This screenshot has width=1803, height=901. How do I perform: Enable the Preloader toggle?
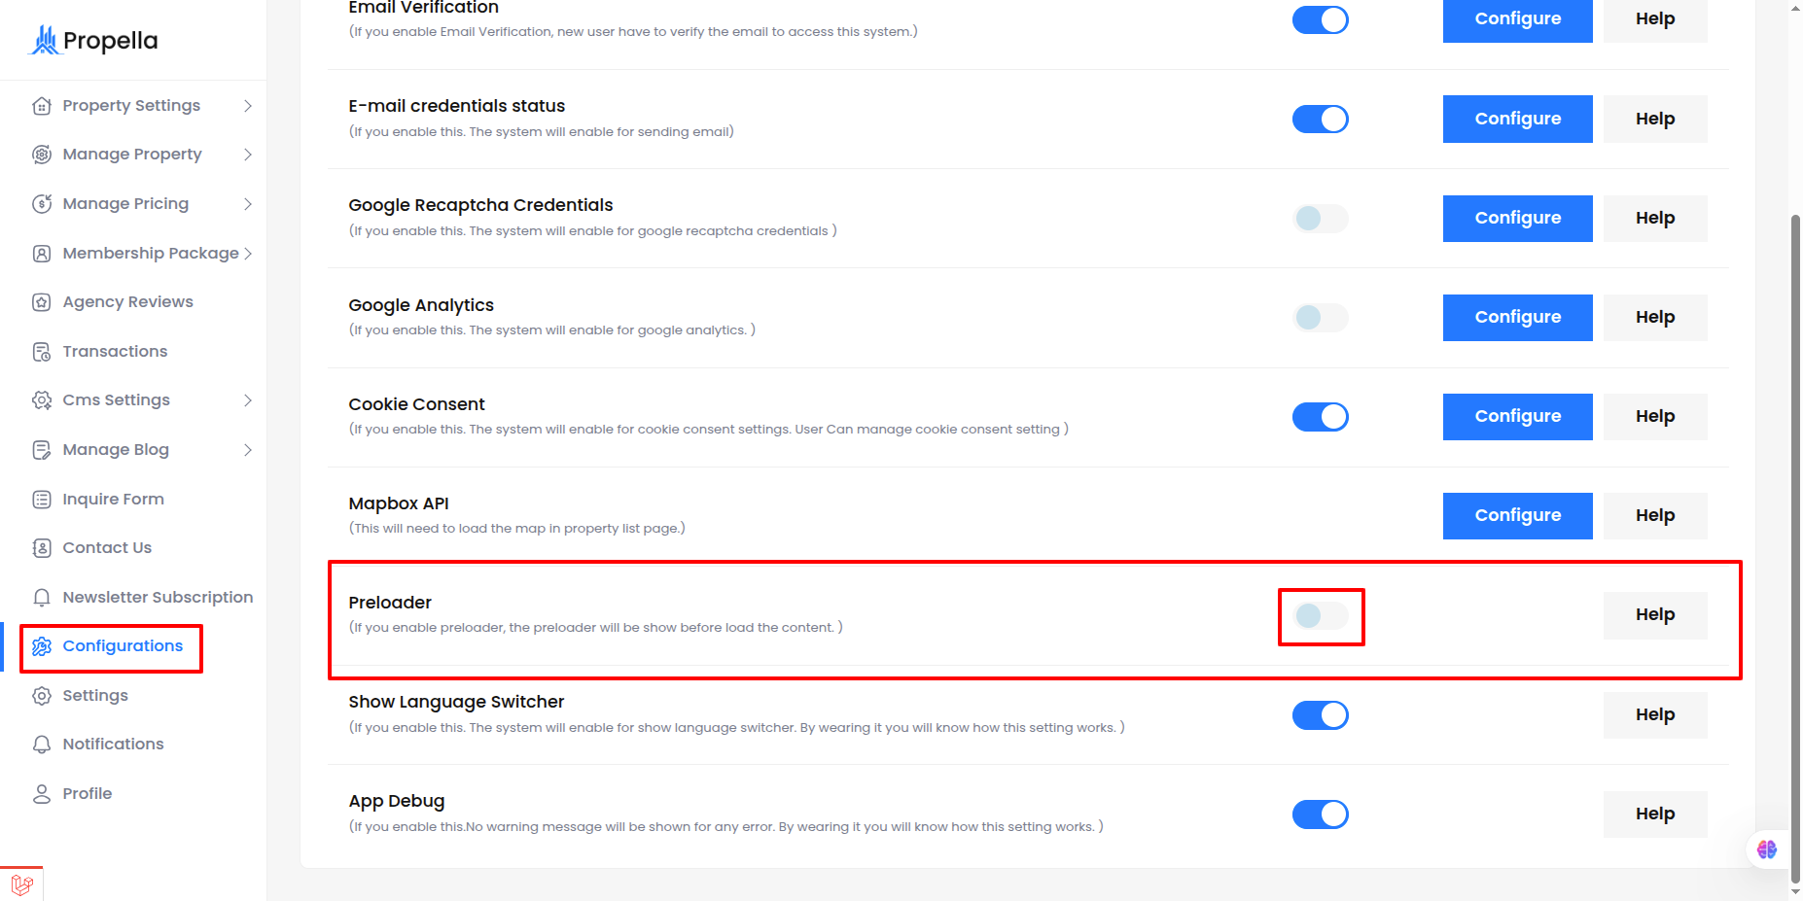(x=1321, y=615)
